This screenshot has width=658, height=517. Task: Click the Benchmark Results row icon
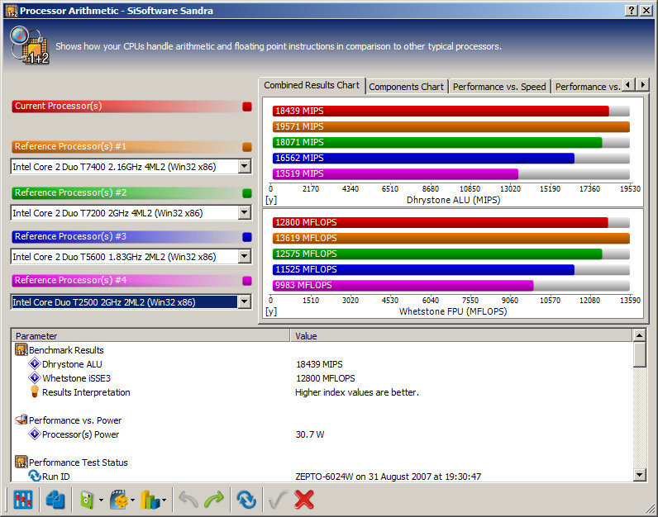point(21,349)
